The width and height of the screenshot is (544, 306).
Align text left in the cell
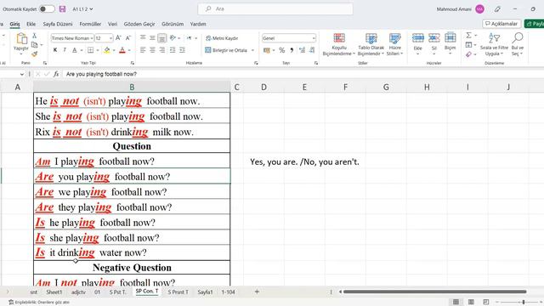(143, 50)
